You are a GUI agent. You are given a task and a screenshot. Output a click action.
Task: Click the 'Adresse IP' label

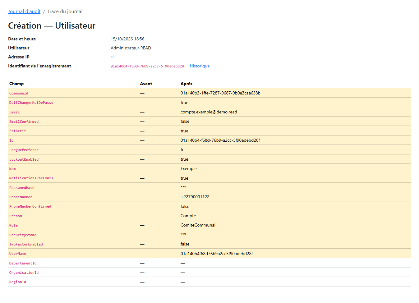pyautogui.click(x=19, y=57)
